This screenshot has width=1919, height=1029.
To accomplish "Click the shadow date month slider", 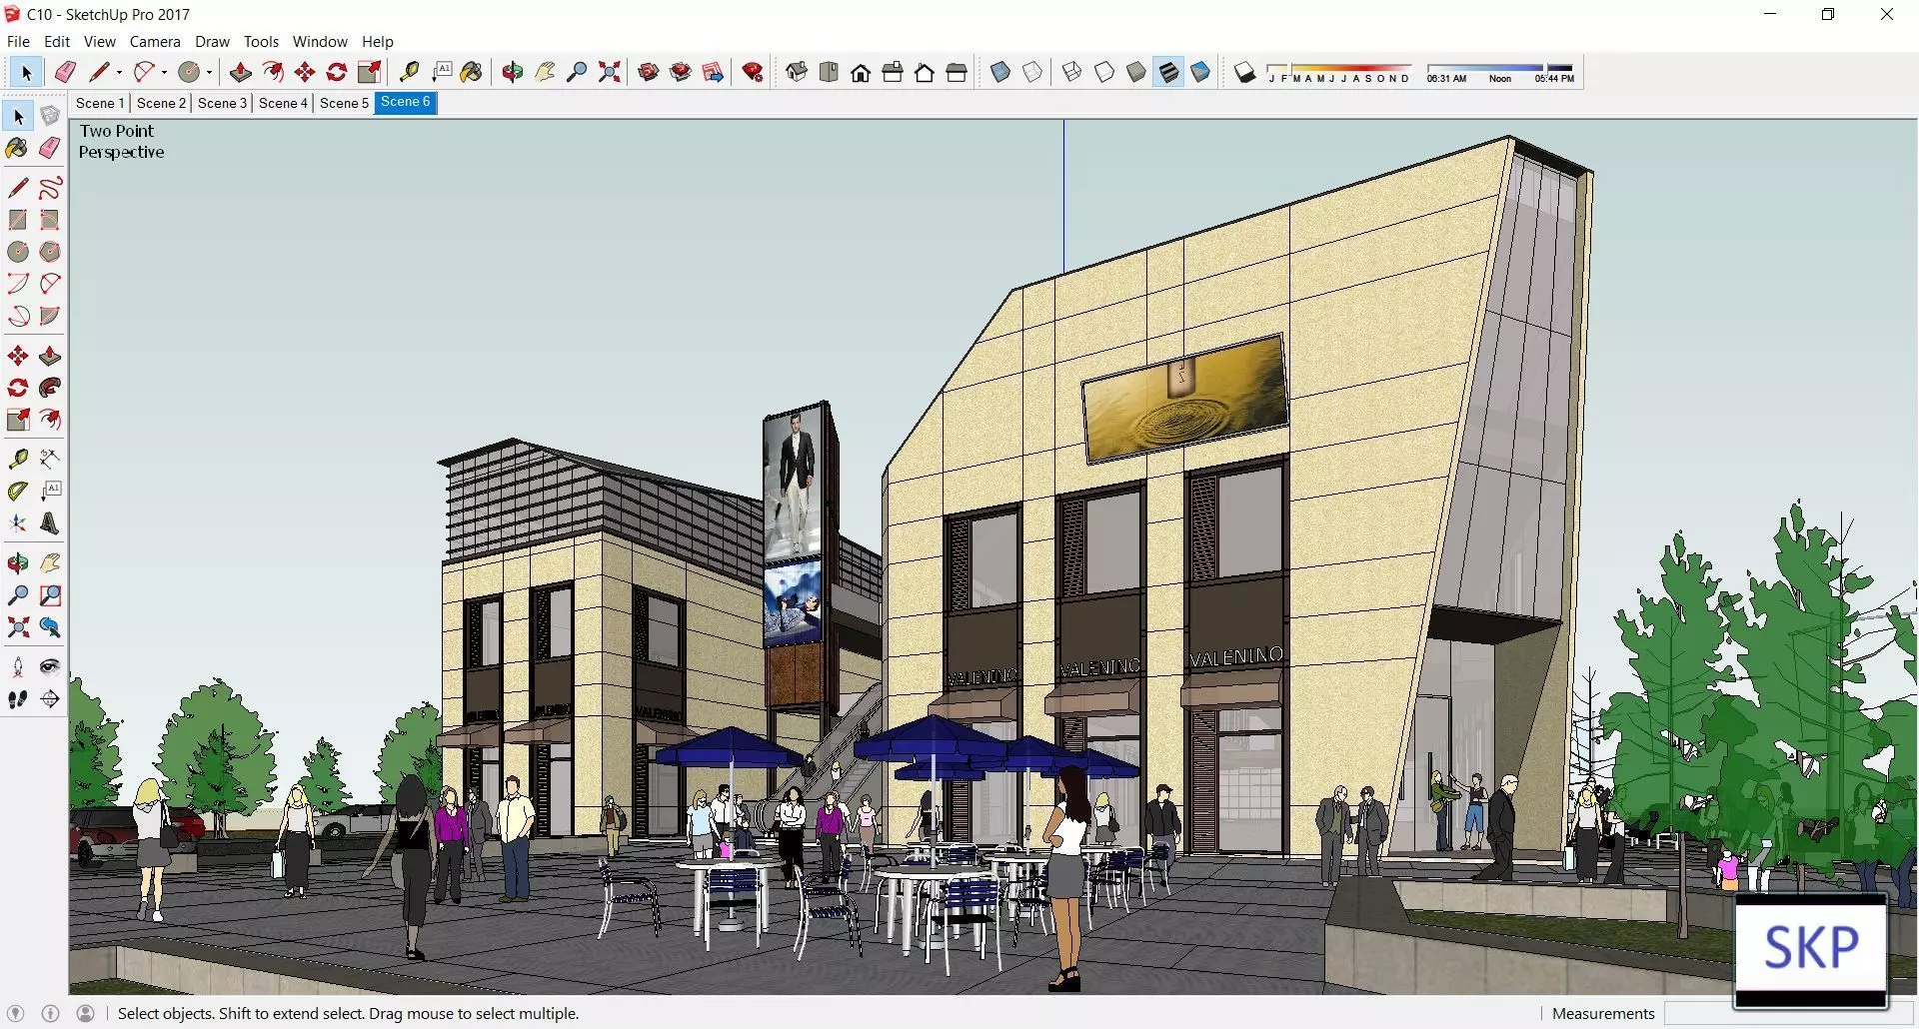I will tap(1338, 73).
